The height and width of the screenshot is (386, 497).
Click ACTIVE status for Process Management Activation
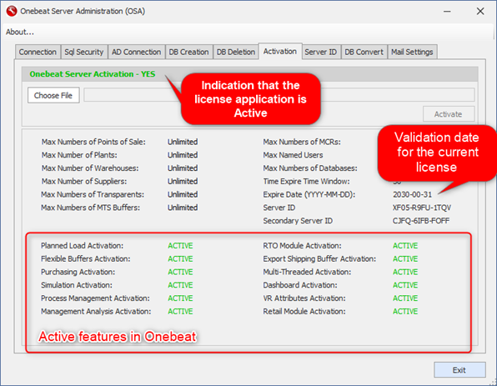[180, 298]
